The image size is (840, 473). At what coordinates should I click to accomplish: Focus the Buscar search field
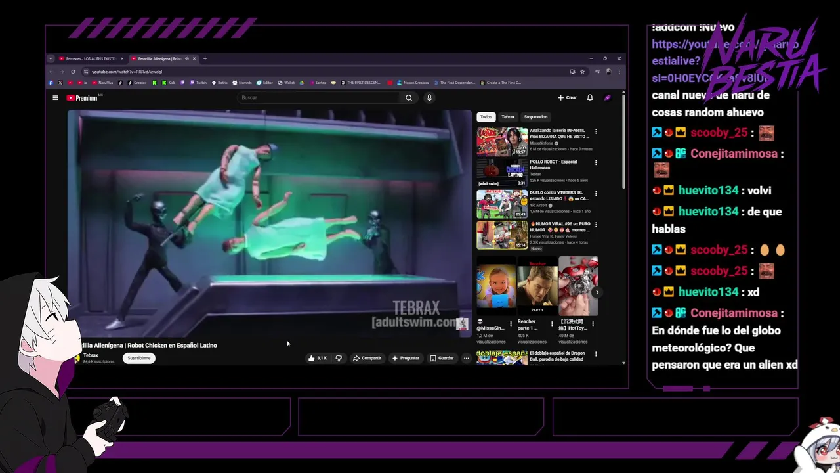(319, 98)
